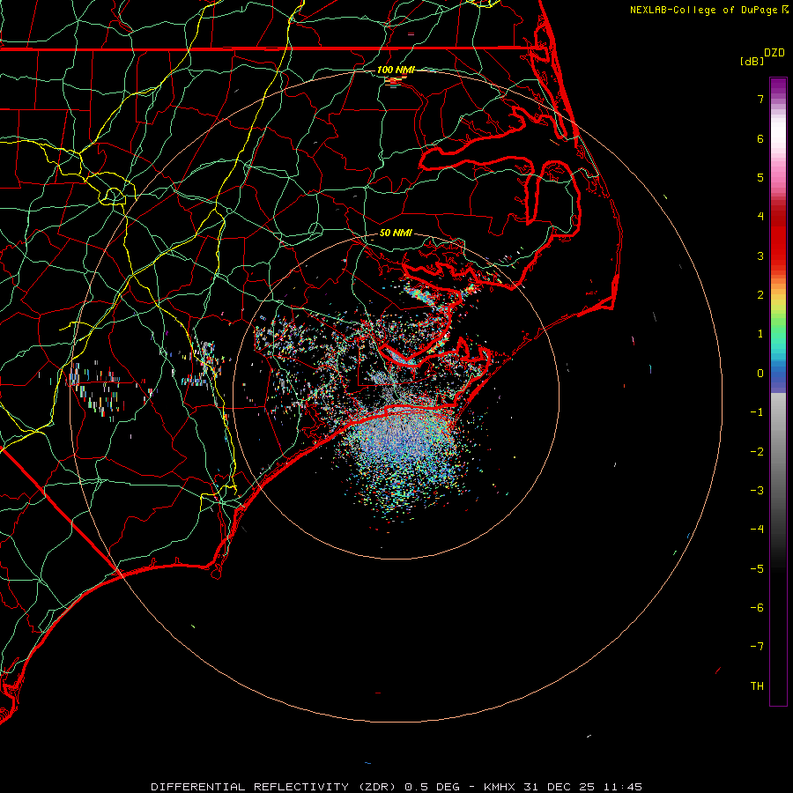Click the [dB] units label

click(x=752, y=61)
